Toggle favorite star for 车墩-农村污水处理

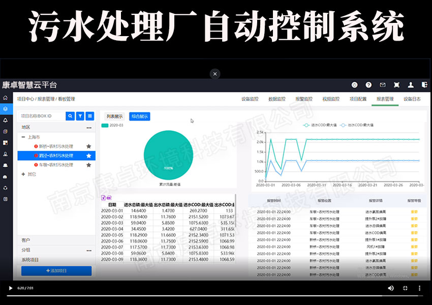(88, 165)
